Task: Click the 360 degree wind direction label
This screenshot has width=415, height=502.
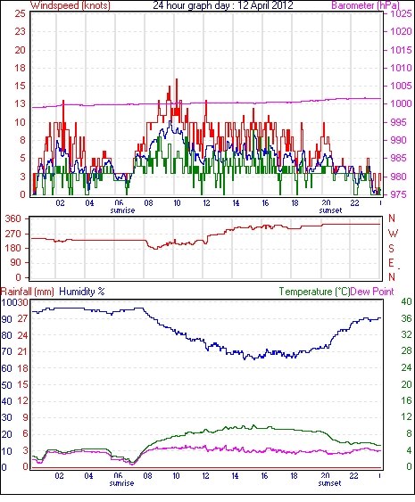Action: (x=12, y=218)
